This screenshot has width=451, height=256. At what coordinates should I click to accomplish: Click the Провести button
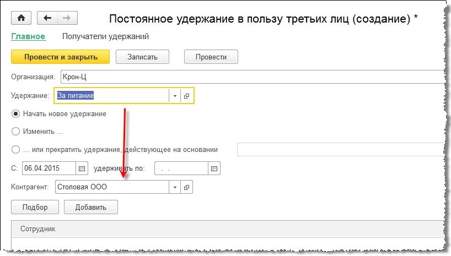click(x=211, y=57)
